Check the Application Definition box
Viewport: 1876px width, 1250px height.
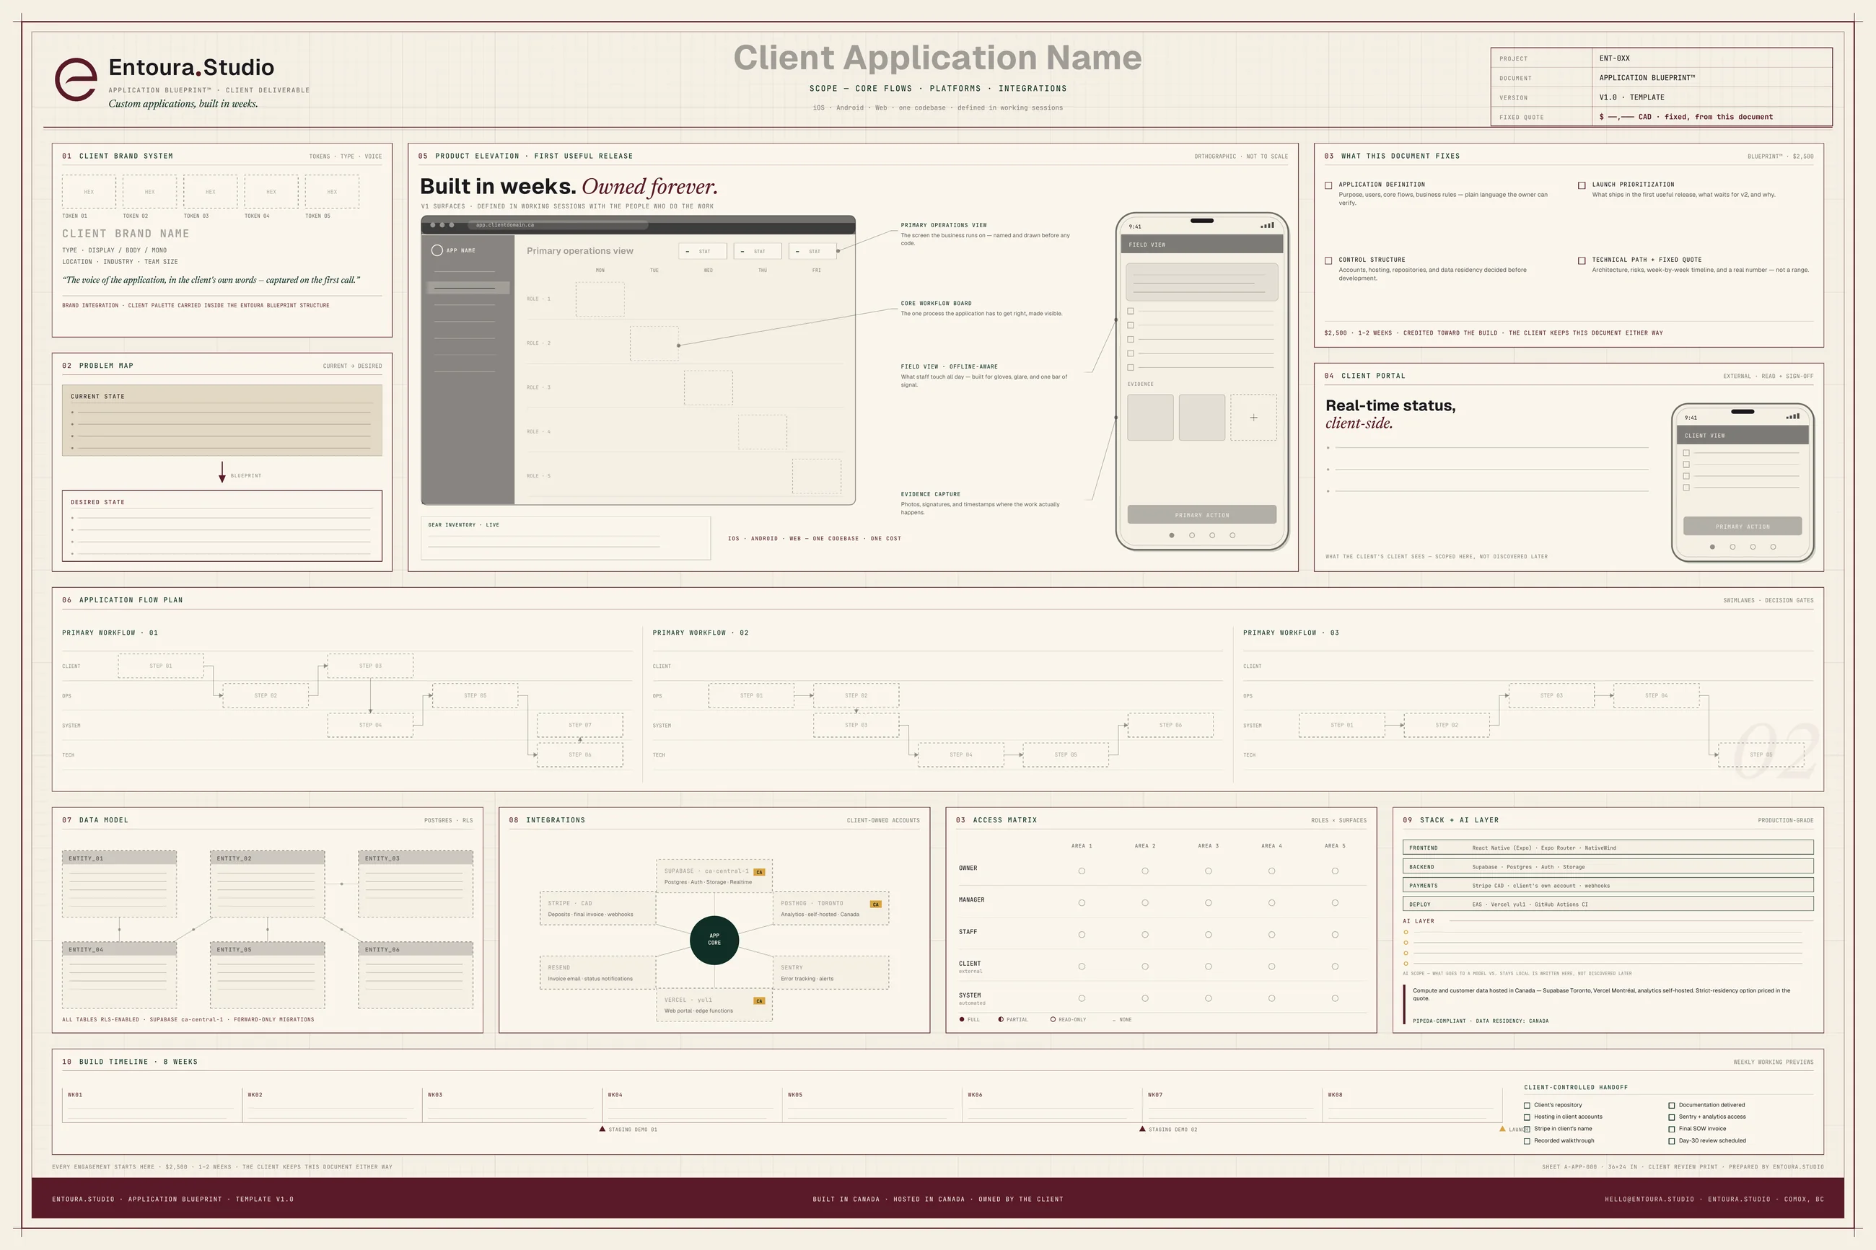[x=1328, y=186]
